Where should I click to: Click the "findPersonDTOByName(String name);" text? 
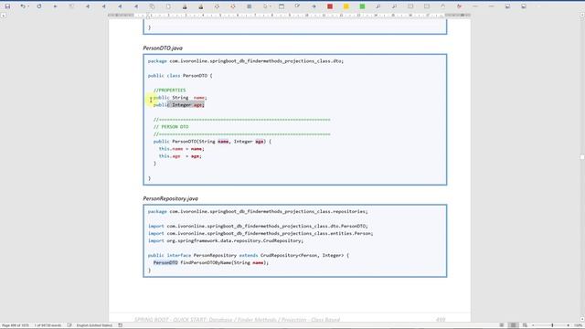[x=224, y=262]
